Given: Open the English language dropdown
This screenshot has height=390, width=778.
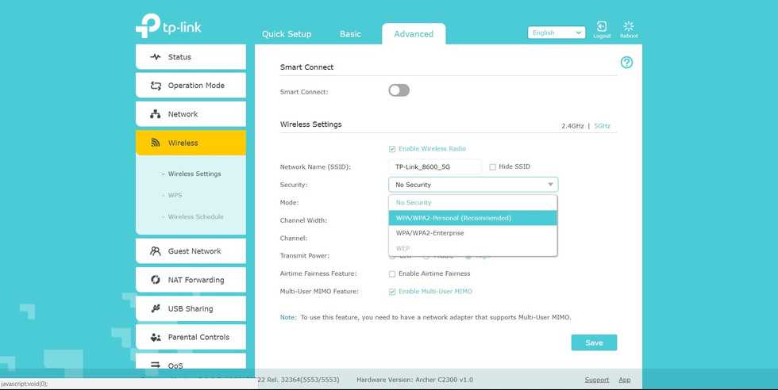Looking at the screenshot, I should pyautogui.click(x=556, y=32).
